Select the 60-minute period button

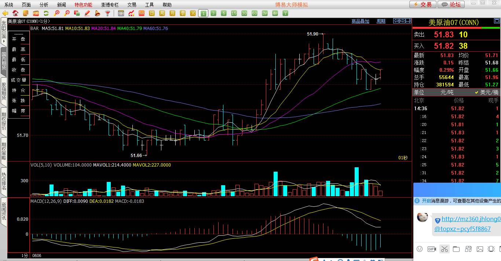pos(254,14)
